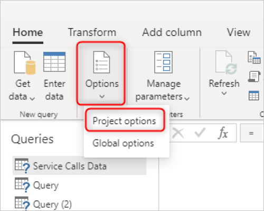Click the New query group label

39,115
